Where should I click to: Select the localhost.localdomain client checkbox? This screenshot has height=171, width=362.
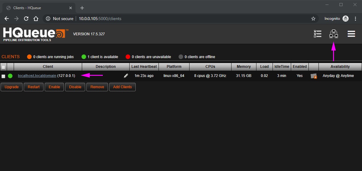(3, 76)
